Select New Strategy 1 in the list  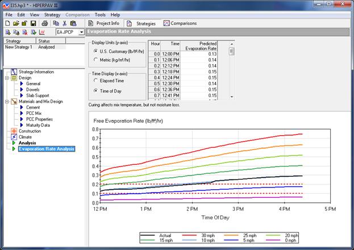pyautogui.click(x=17, y=48)
